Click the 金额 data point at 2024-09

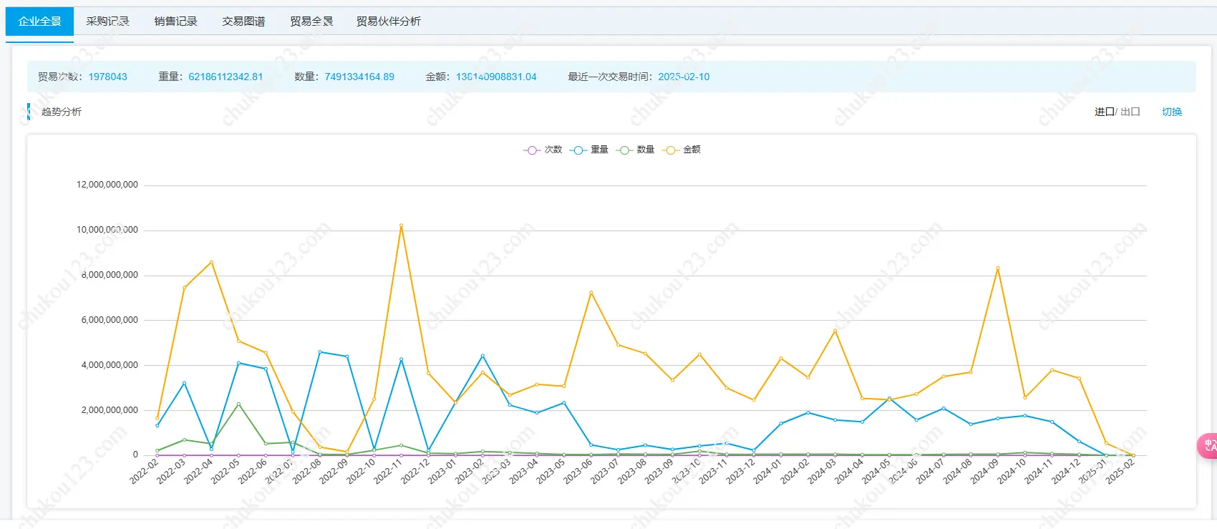[x=997, y=268]
